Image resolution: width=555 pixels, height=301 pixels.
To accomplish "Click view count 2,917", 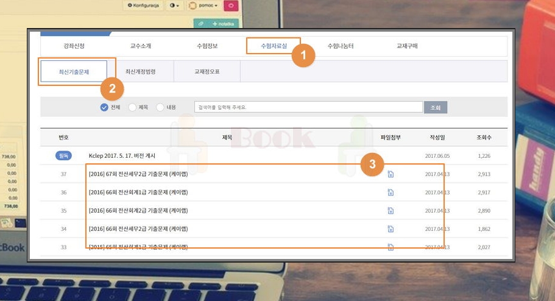I will [x=484, y=193].
